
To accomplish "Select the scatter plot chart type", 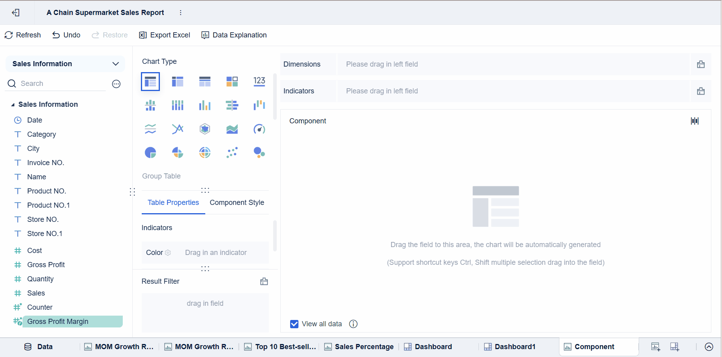I will click(232, 152).
